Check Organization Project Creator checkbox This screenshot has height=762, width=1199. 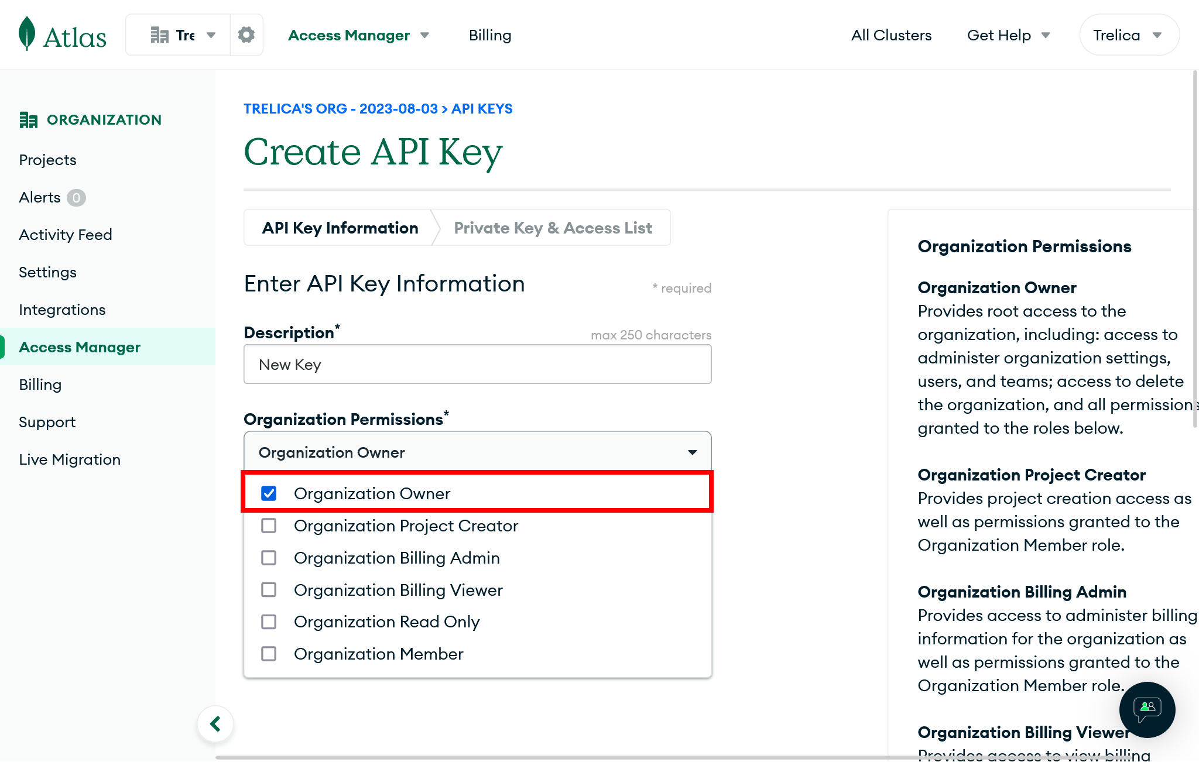coord(269,526)
